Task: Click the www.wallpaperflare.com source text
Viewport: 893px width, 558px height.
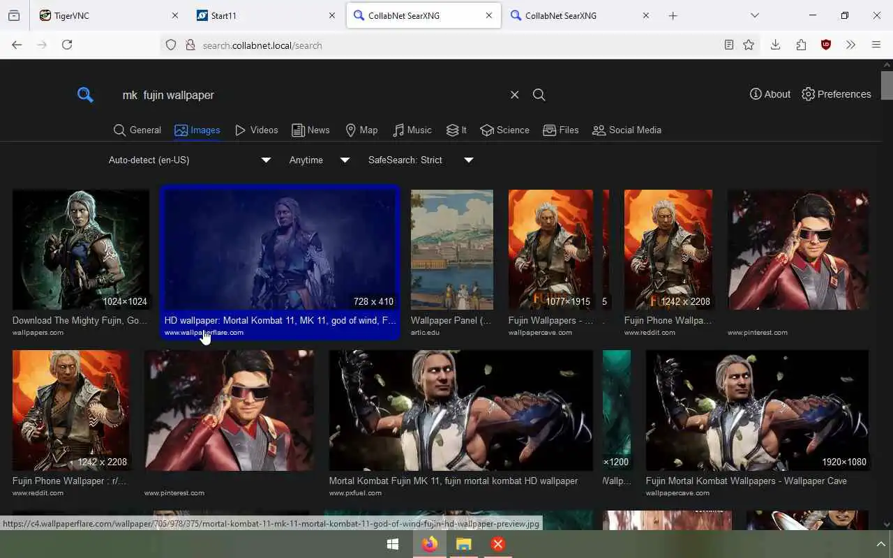Action: pyautogui.click(x=204, y=333)
